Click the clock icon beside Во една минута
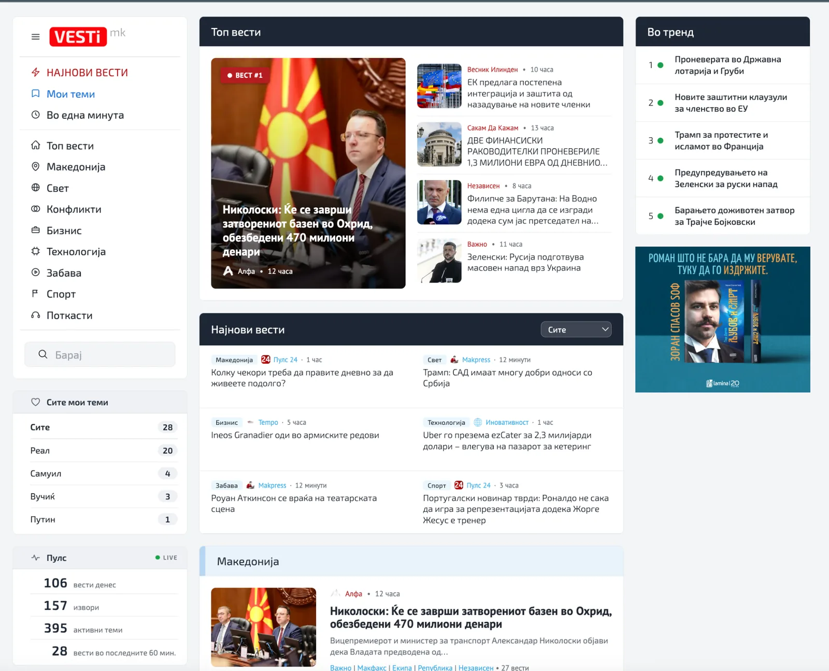 pyautogui.click(x=35, y=115)
